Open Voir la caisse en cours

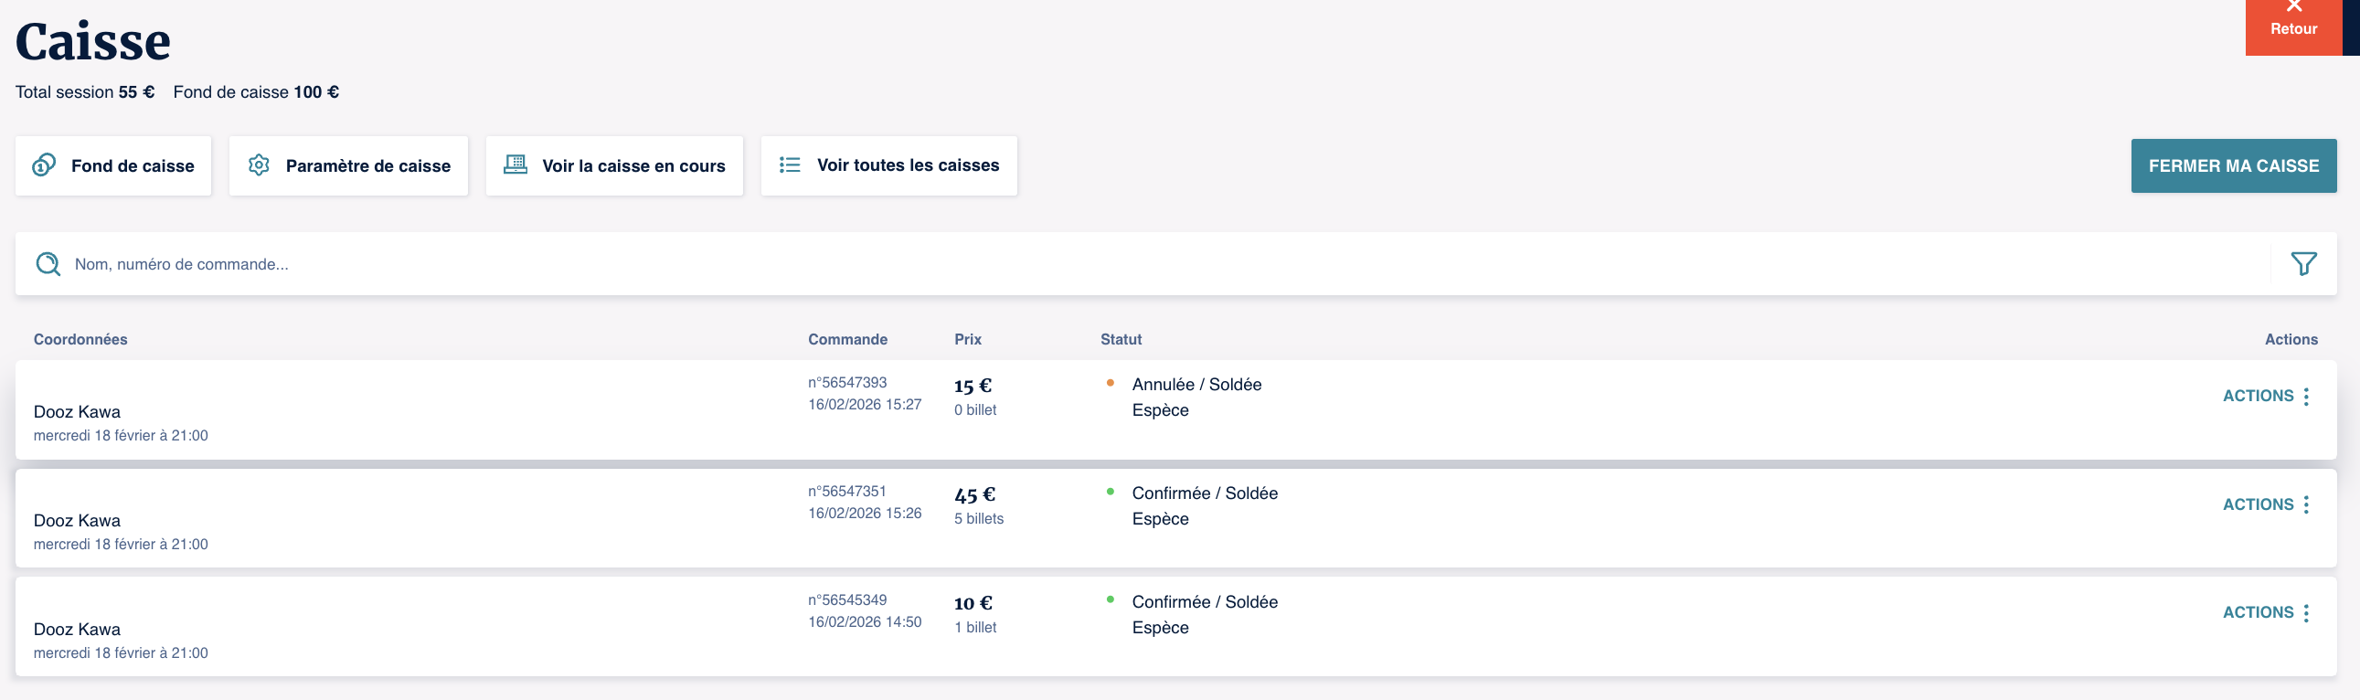(633, 165)
